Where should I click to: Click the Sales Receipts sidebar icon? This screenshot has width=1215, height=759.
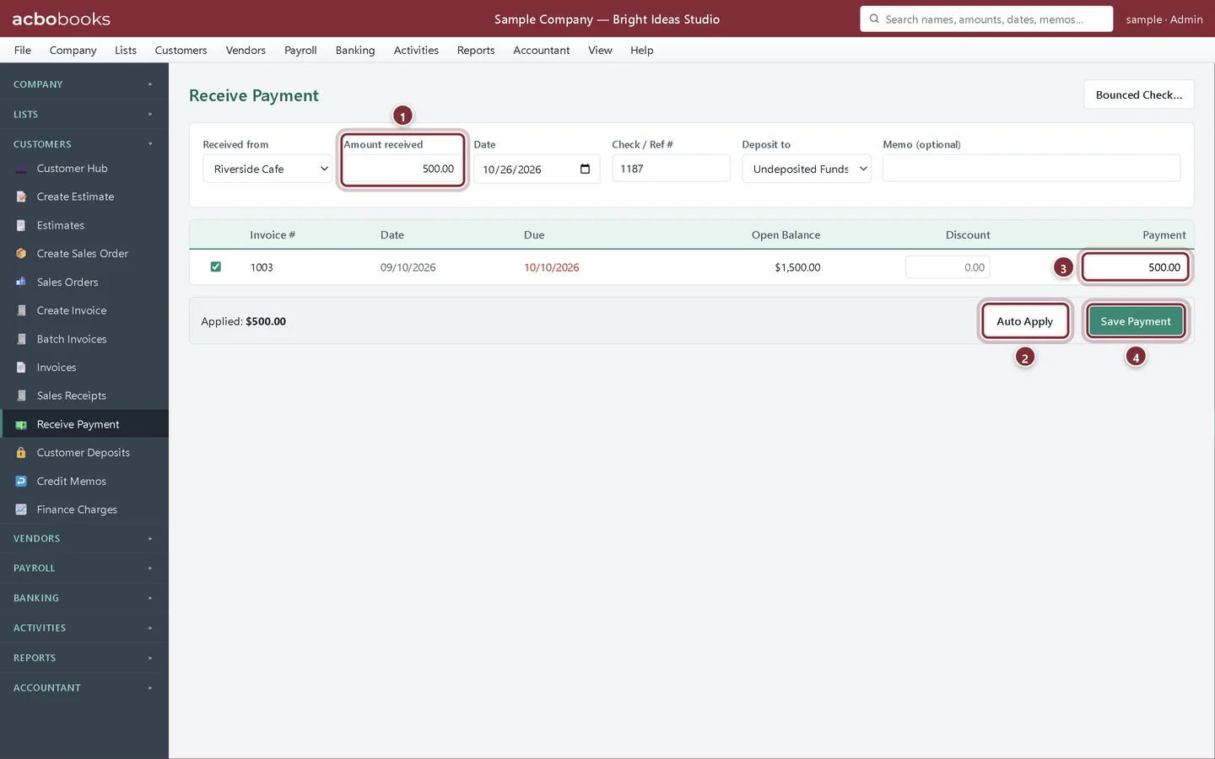click(21, 396)
